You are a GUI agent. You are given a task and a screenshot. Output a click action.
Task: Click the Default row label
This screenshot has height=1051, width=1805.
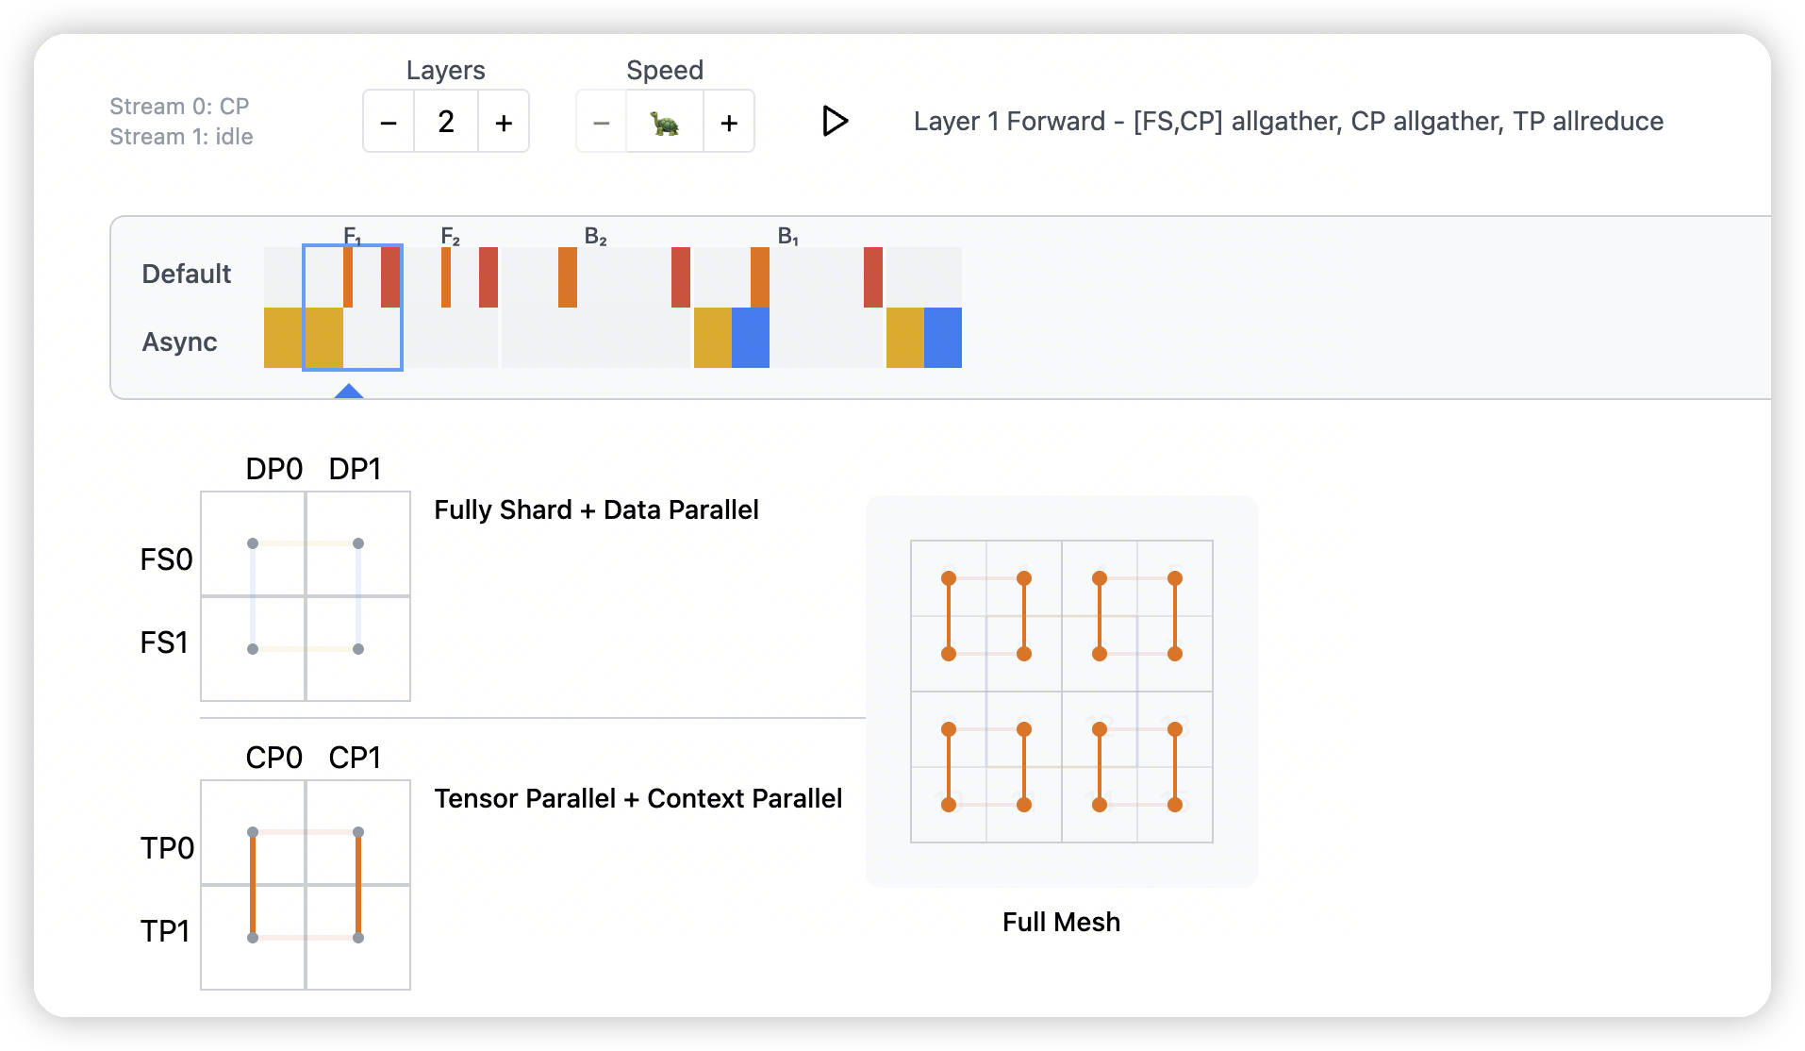coord(186,274)
